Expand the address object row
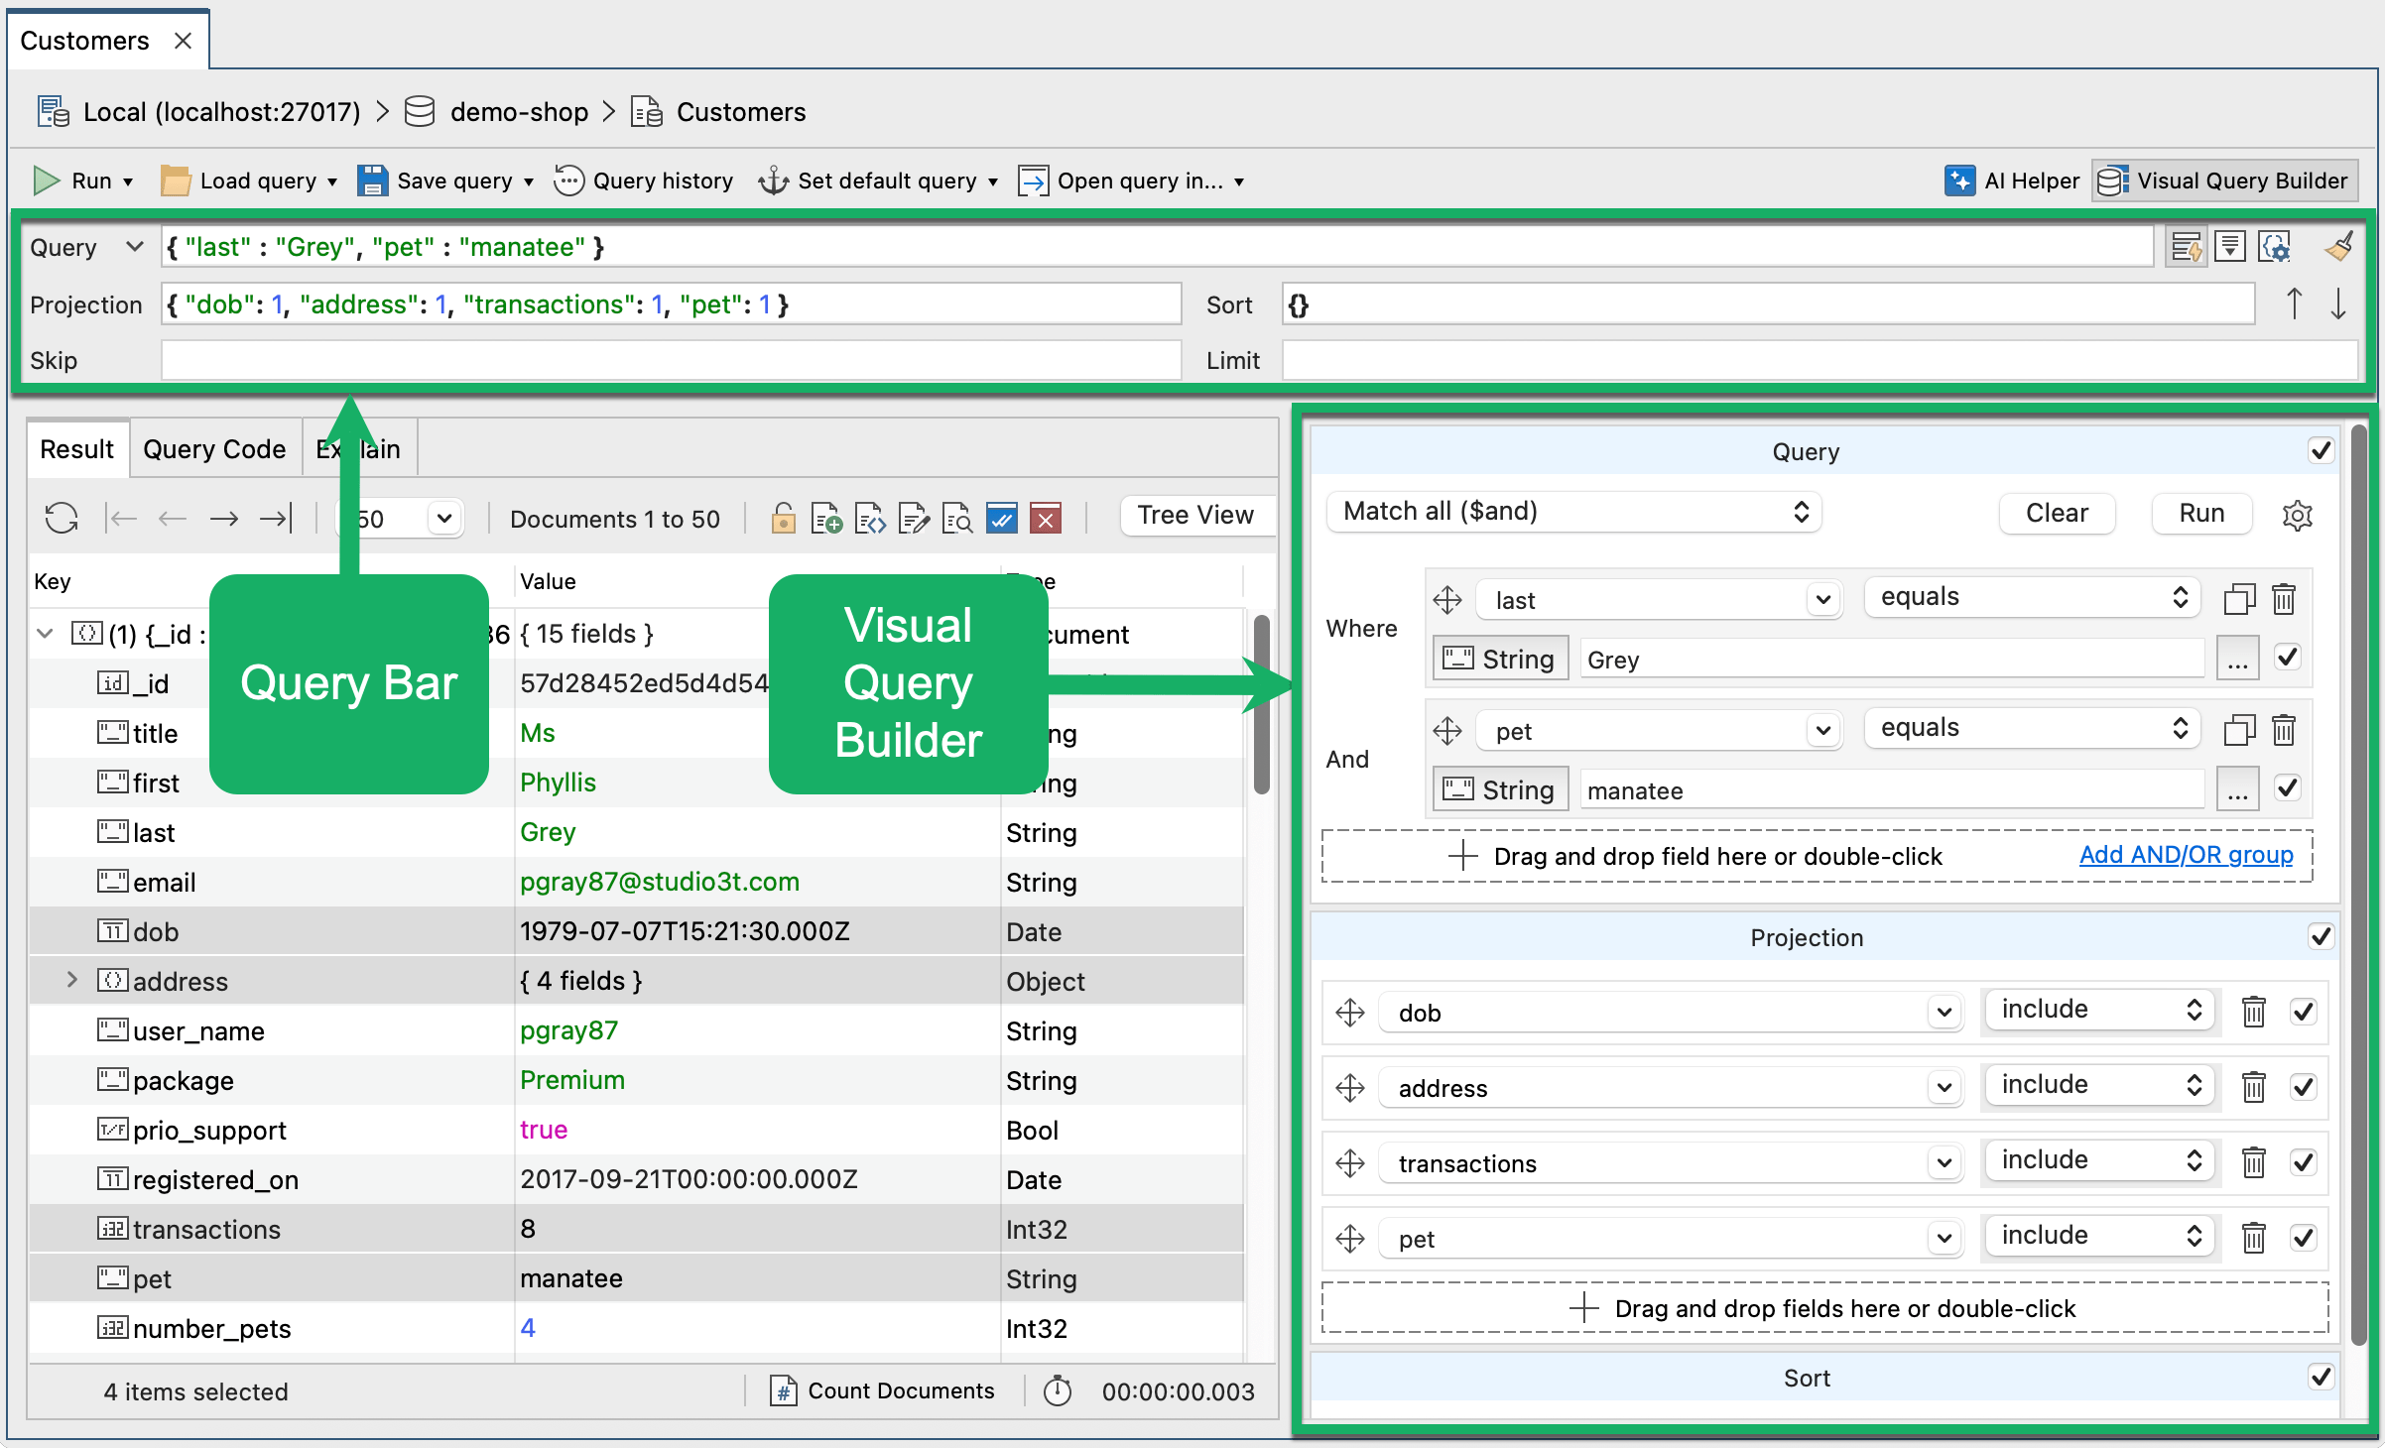The width and height of the screenshot is (2385, 1448). click(x=71, y=980)
